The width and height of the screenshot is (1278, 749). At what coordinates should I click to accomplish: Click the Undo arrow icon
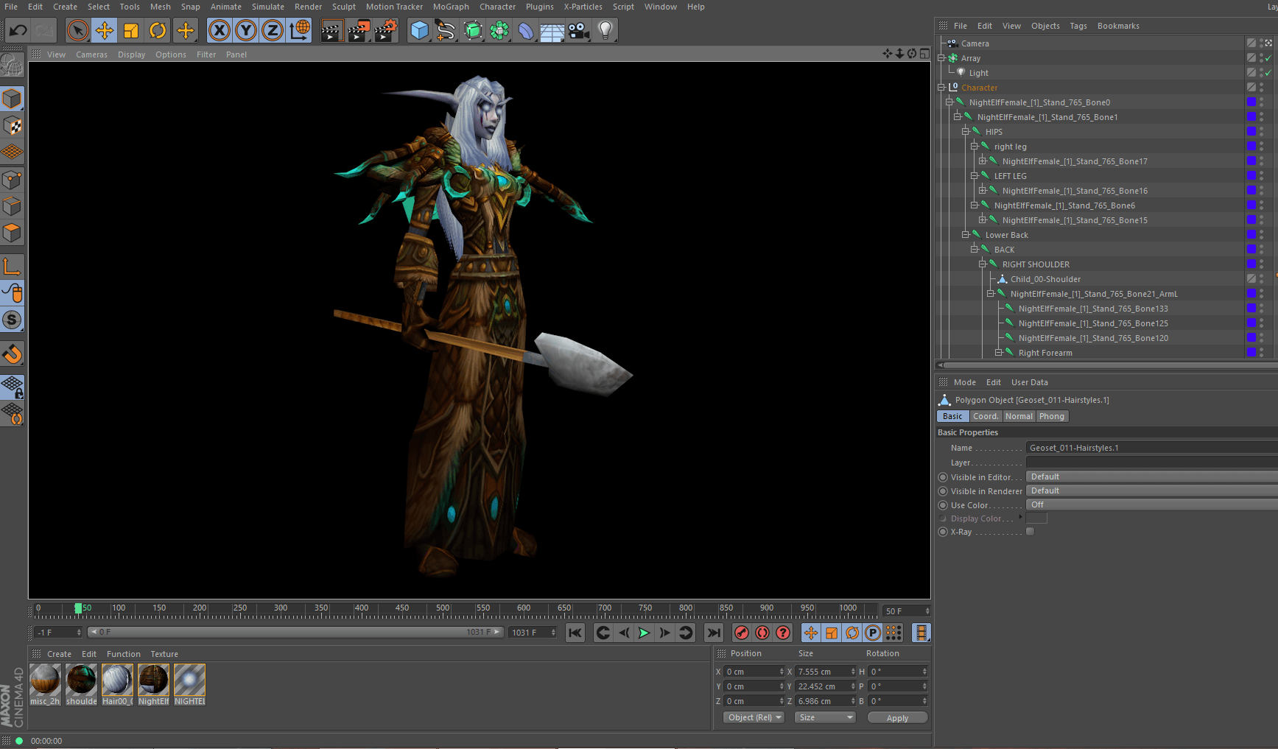tap(18, 30)
